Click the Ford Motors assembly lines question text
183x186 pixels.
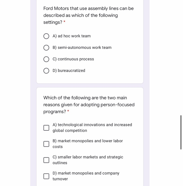[x=88, y=15]
